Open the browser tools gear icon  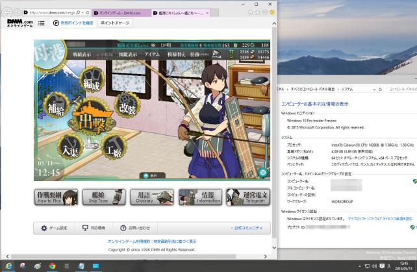click(265, 12)
